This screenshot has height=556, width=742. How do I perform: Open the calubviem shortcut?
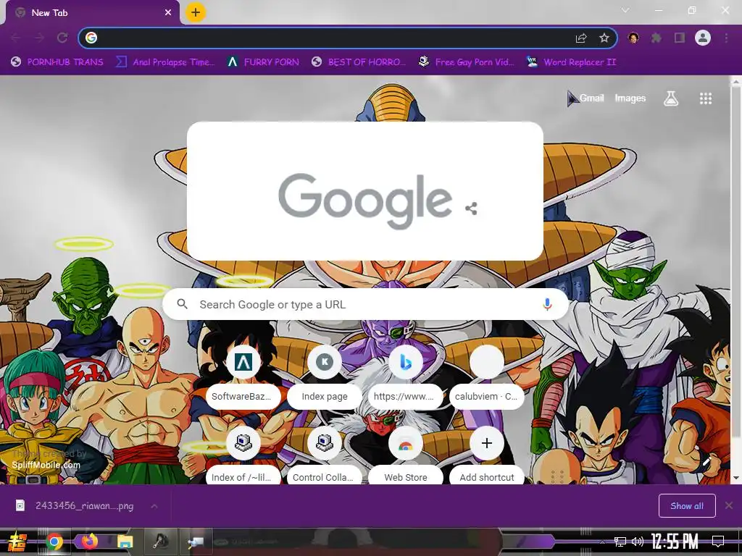click(486, 376)
